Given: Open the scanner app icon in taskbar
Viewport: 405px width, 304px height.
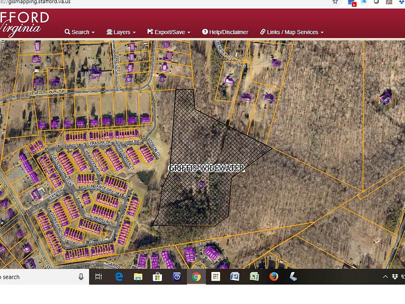Looking at the screenshot, I should tap(293, 277).
